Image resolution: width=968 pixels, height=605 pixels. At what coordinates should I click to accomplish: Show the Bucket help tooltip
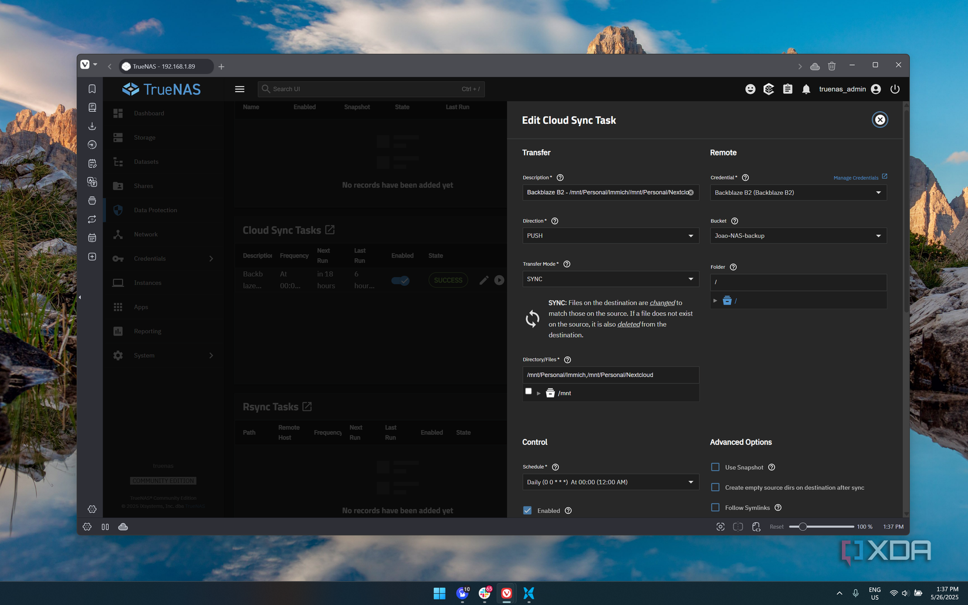click(x=735, y=221)
